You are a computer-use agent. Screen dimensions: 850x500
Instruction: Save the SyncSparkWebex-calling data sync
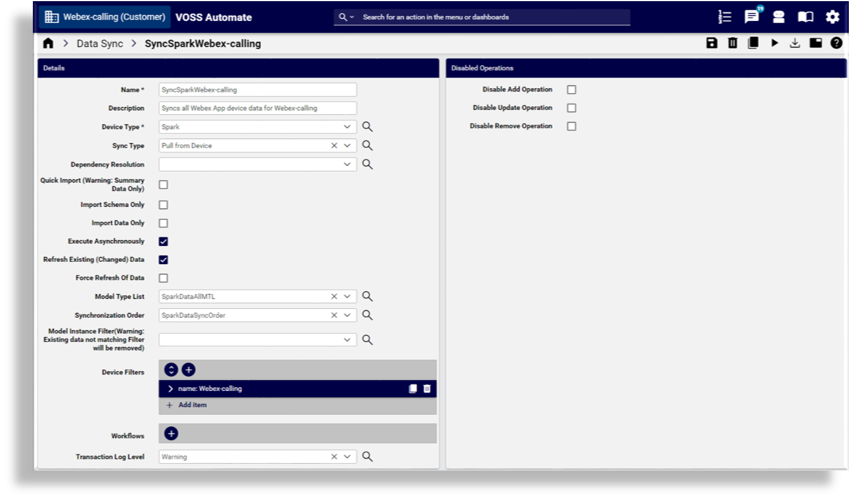(712, 42)
